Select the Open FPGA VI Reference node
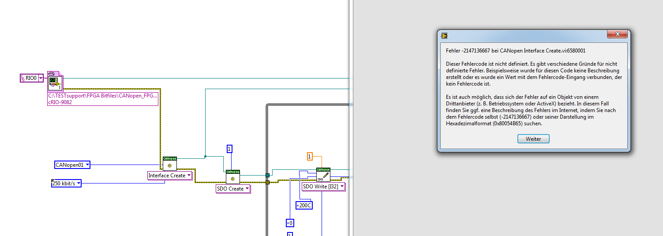663x236 pixels. coord(55,81)
